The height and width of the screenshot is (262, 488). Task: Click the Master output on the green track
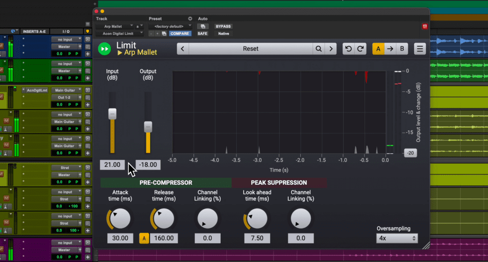click(64, 71)
